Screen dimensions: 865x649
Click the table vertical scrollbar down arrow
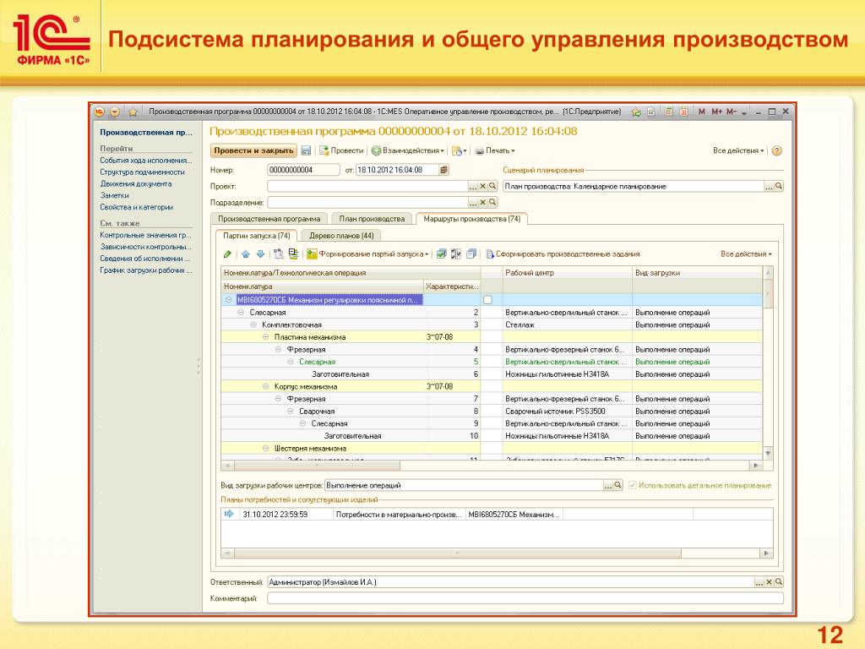[x=768, y=453]
